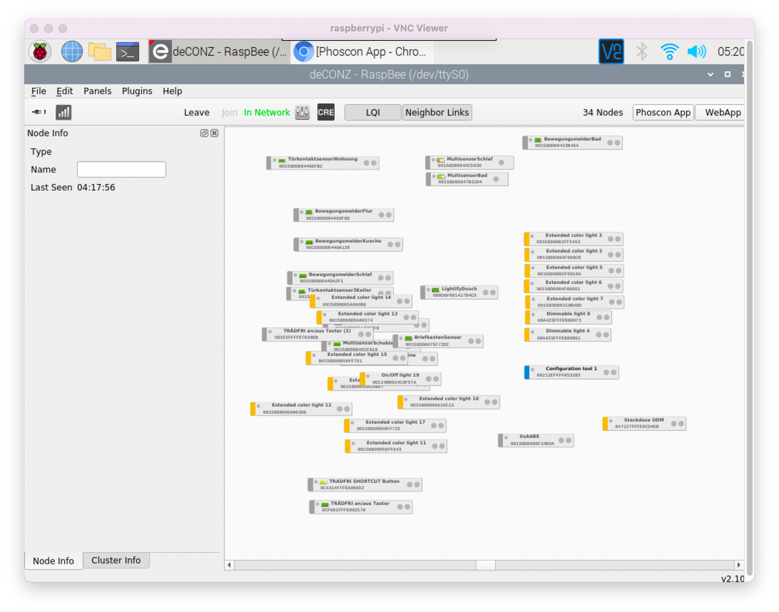Open the File menu
Screen dimensions: 779x612
[38, 91]
